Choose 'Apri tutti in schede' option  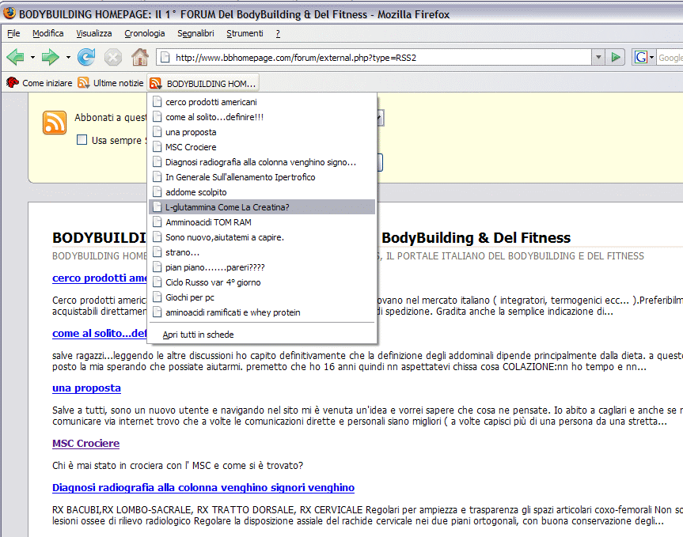click(198, 335)
